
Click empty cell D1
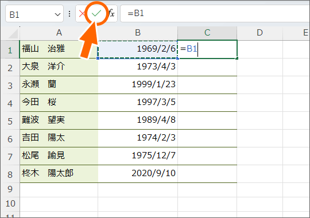click(x=260, y=49)
